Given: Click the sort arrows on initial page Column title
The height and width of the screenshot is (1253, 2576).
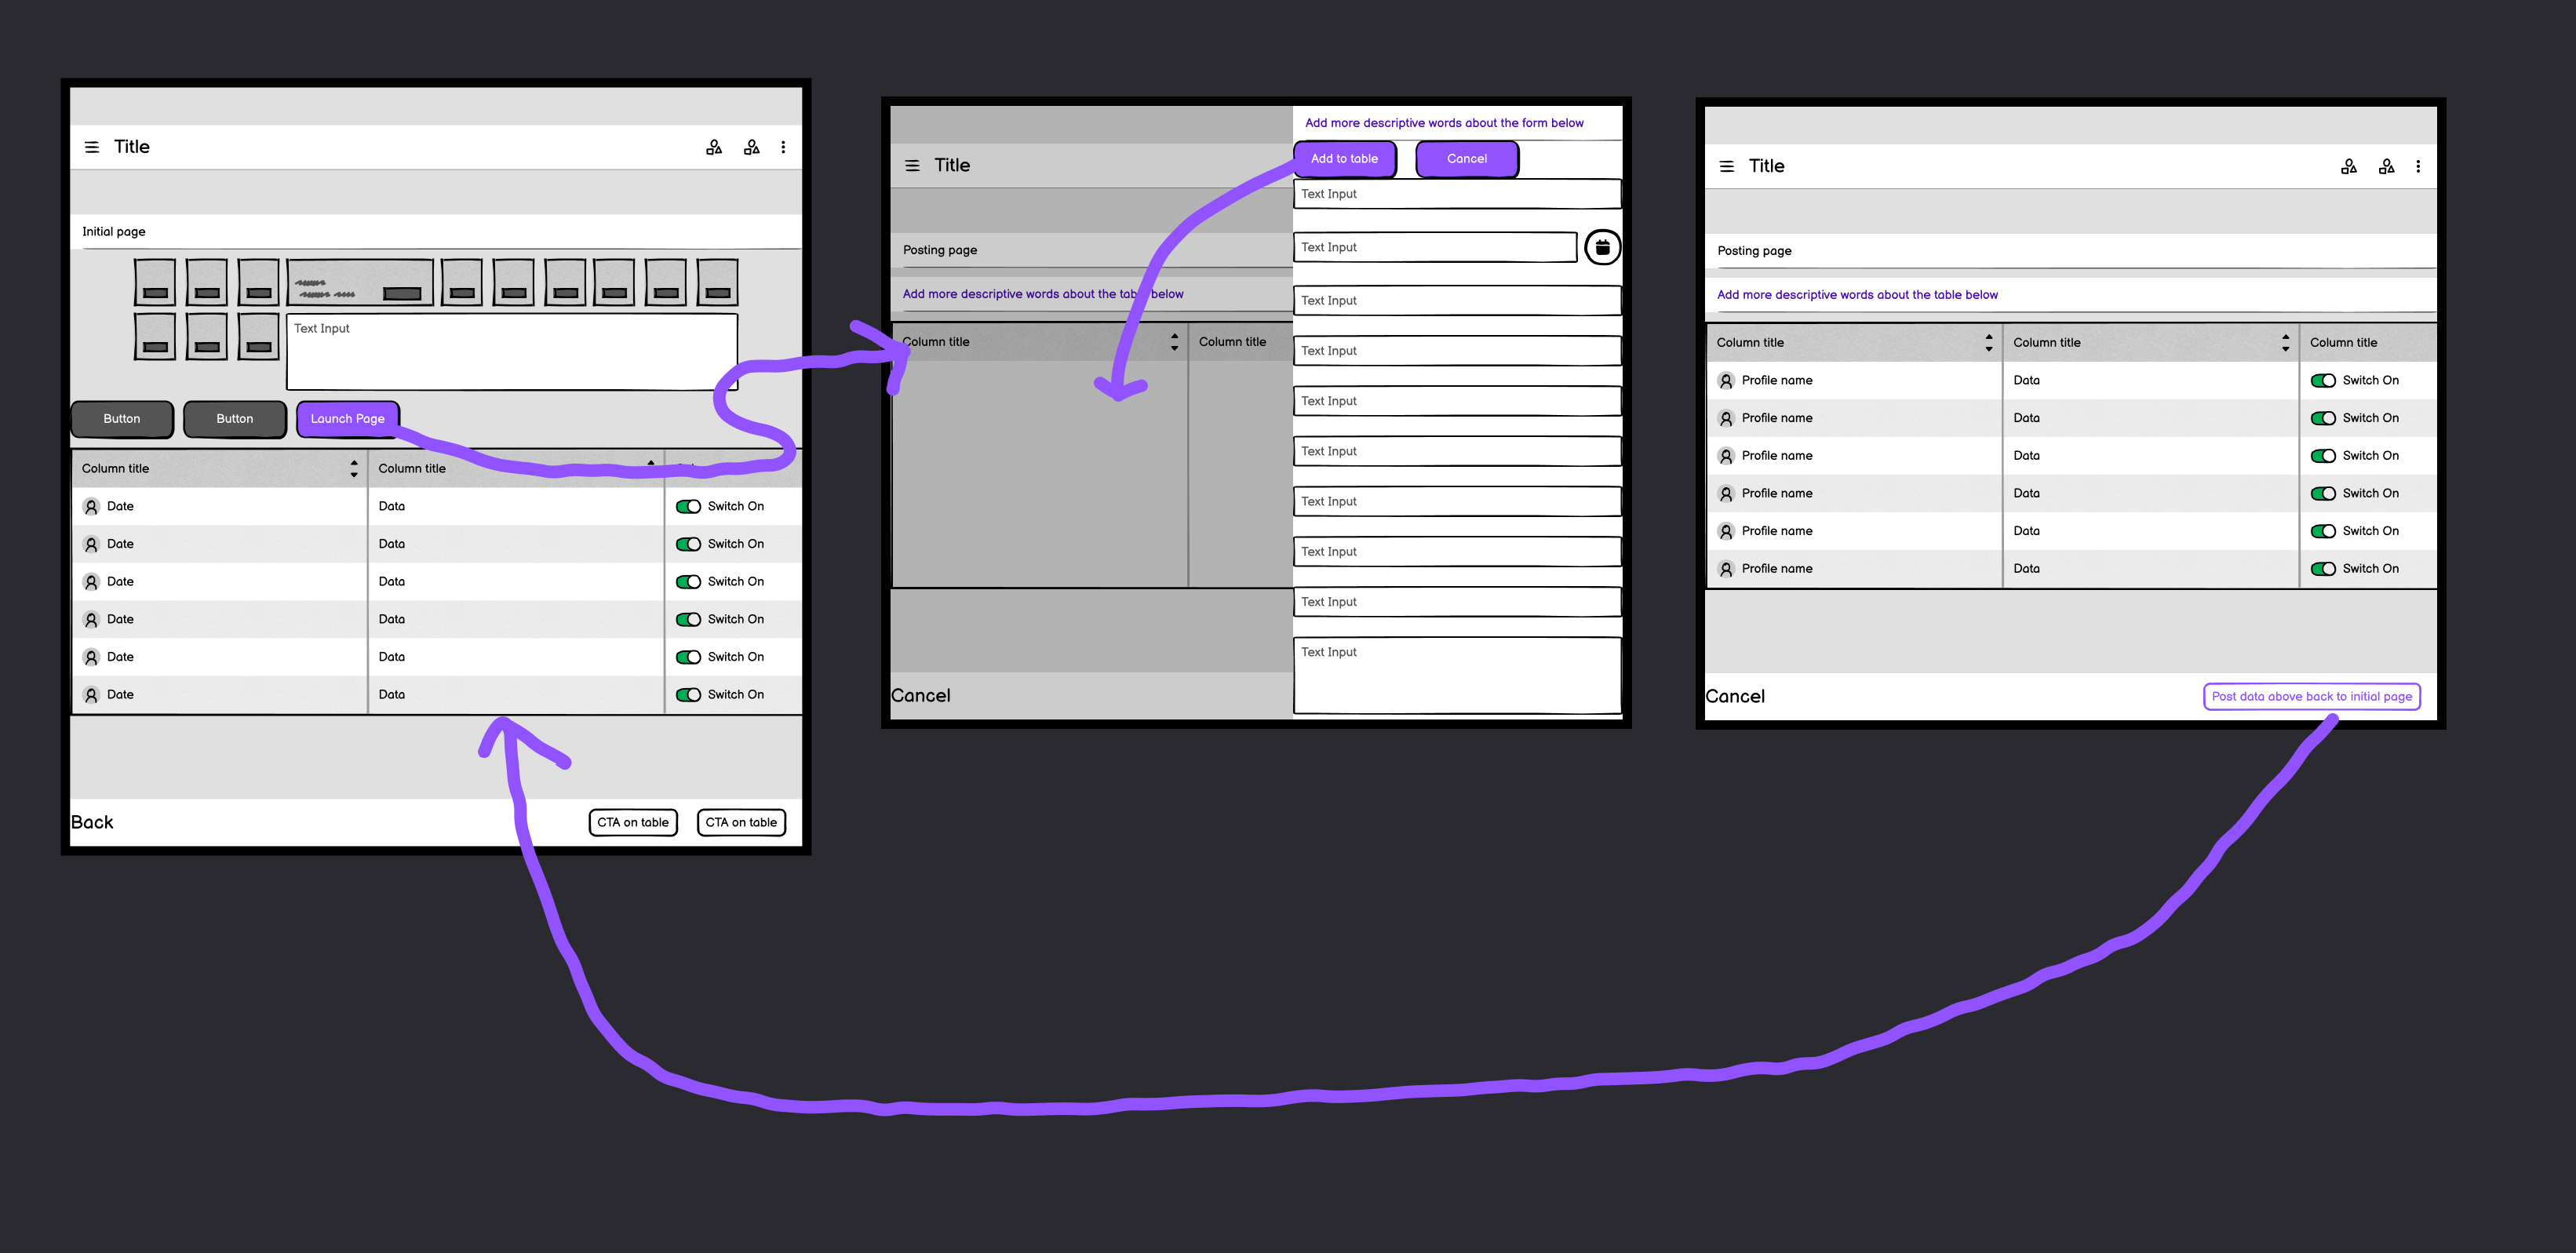Looking at the screenshot, I should coord(353,468).
